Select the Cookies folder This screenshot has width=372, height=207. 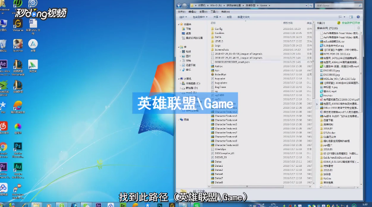217,33
